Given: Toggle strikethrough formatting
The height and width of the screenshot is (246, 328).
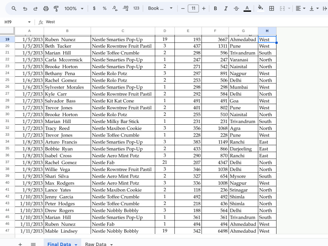Looking at the screenshot, I should (x=236, y=9).
